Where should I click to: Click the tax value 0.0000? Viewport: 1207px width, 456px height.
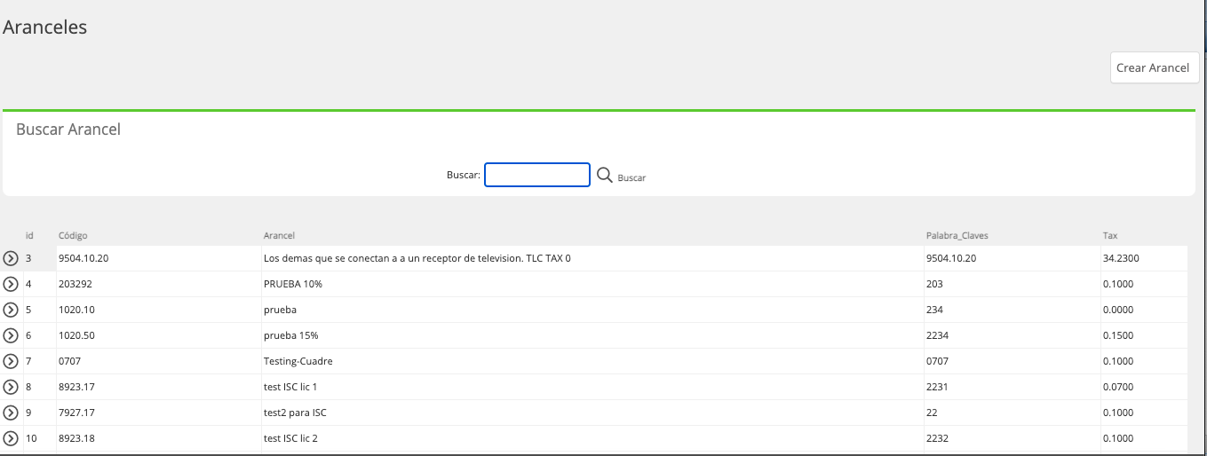pos(1118,311)
